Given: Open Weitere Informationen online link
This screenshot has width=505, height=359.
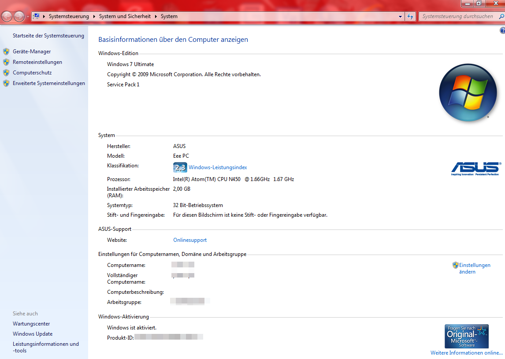Looking at the screenshot, I should click(x=466, y=353).
